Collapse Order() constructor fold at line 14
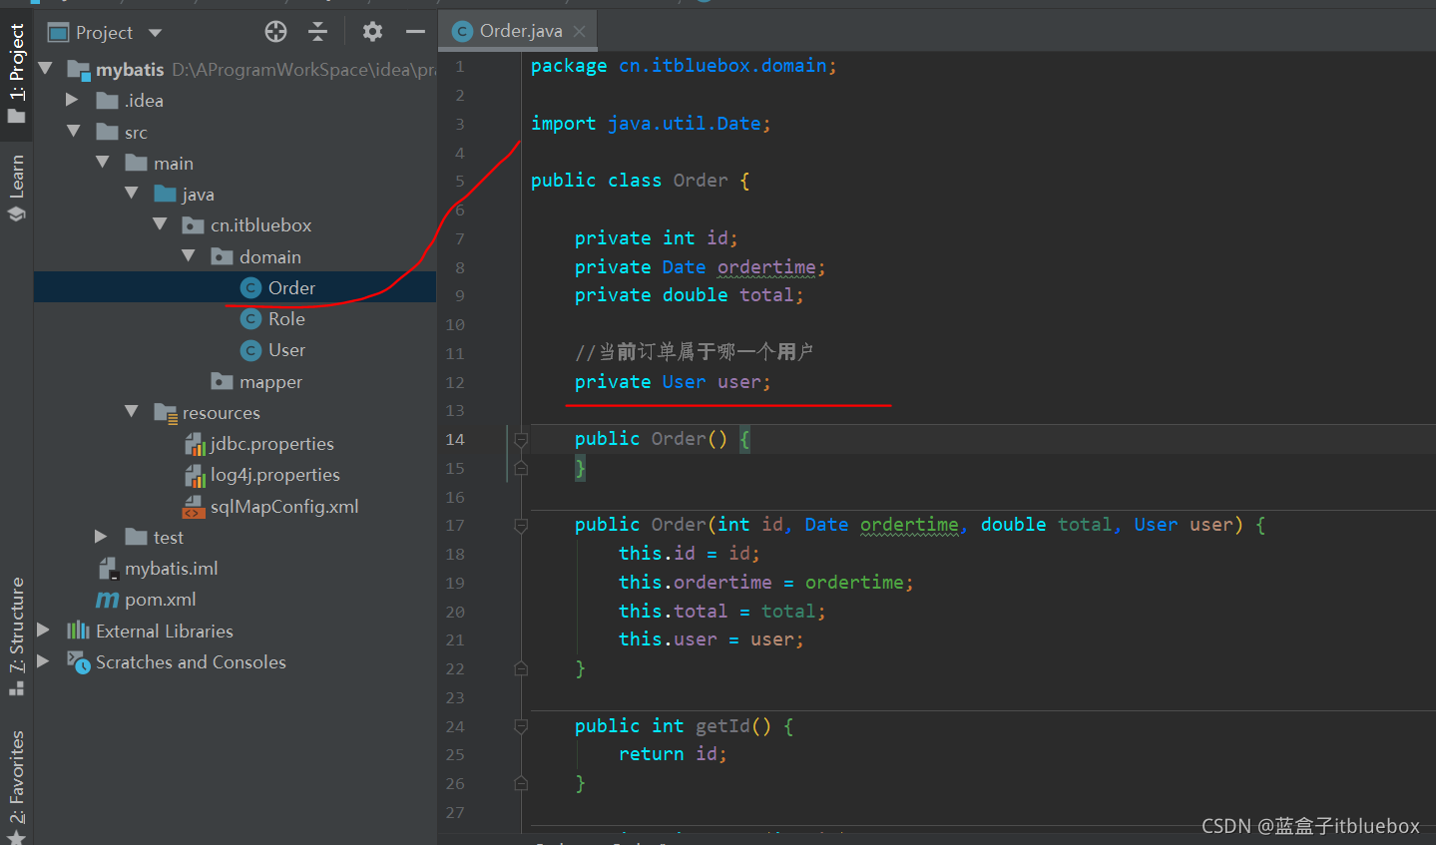1436x845 pixels. [520, 439]
